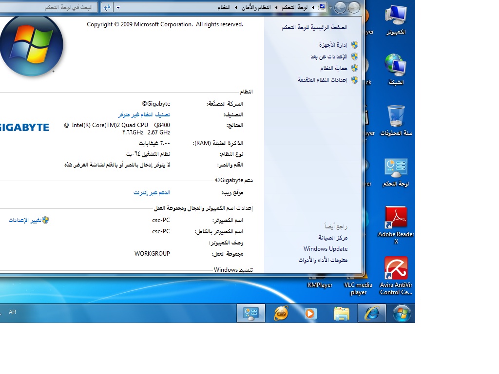
Task: Click the نوع النظام label
Action: pos(231,154)
